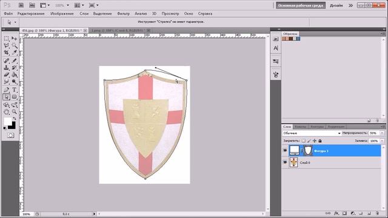
Task: Select the Dodge tool
Action: (15, 82)
